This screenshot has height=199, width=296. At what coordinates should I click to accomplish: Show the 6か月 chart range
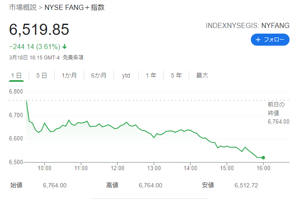tap(99, 75)
